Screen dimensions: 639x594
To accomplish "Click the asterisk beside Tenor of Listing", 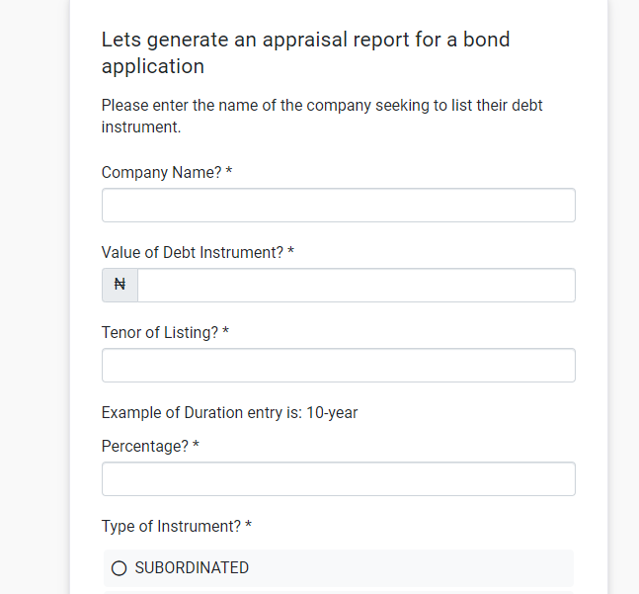I will [225, 331].
